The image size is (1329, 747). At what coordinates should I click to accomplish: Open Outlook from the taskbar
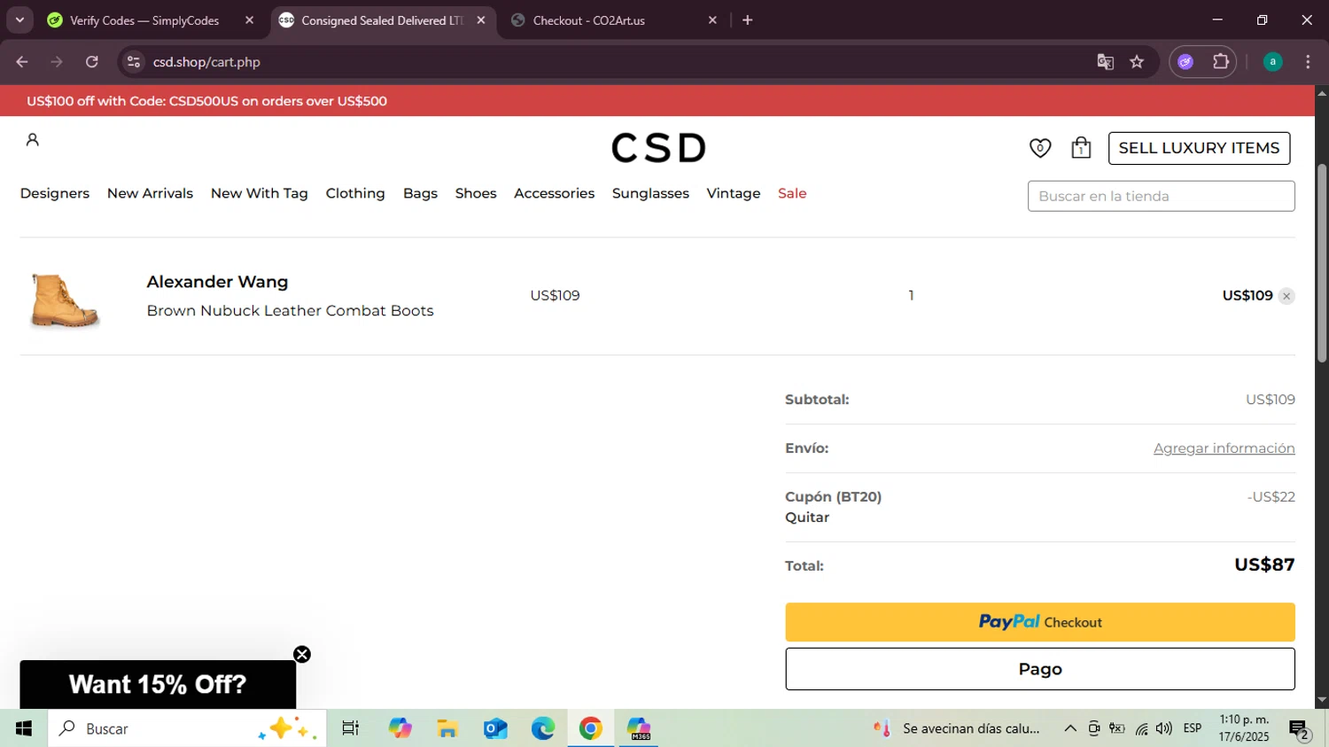tap(495, 728)
